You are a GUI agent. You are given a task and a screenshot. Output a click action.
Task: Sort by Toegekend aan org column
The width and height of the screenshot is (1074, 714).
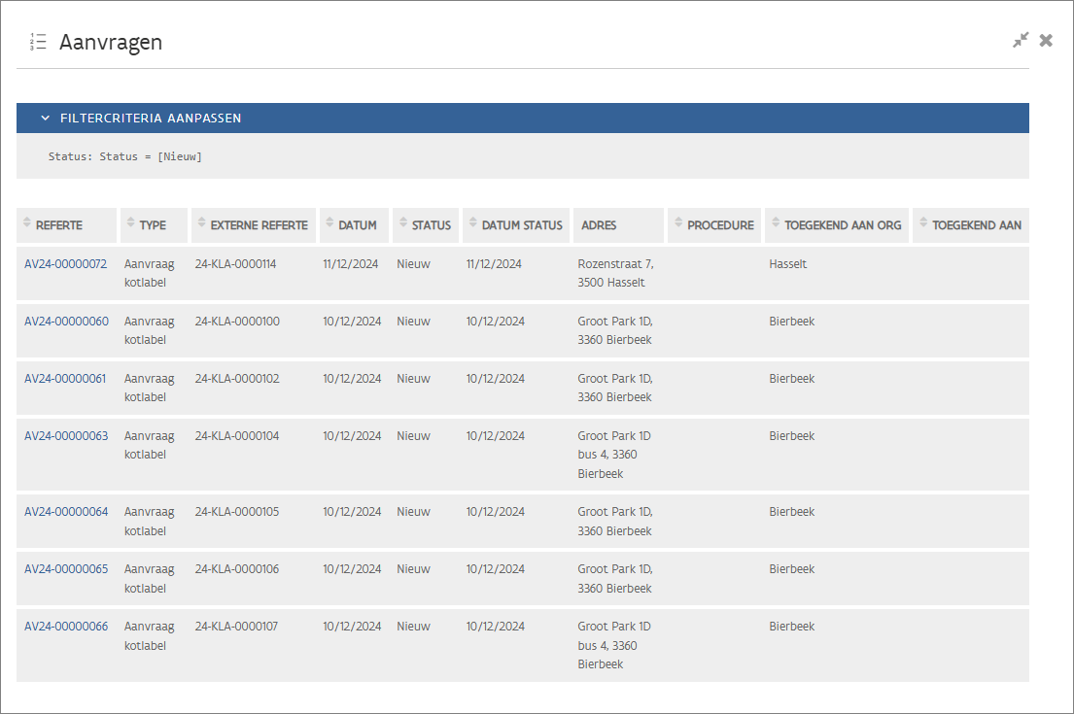pos(843,224)
